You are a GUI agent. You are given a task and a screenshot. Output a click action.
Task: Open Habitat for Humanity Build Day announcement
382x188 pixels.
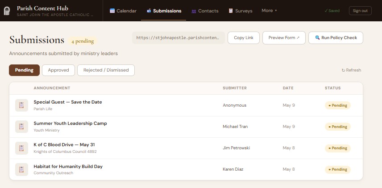pyautogui.click(x=68, y=166)
